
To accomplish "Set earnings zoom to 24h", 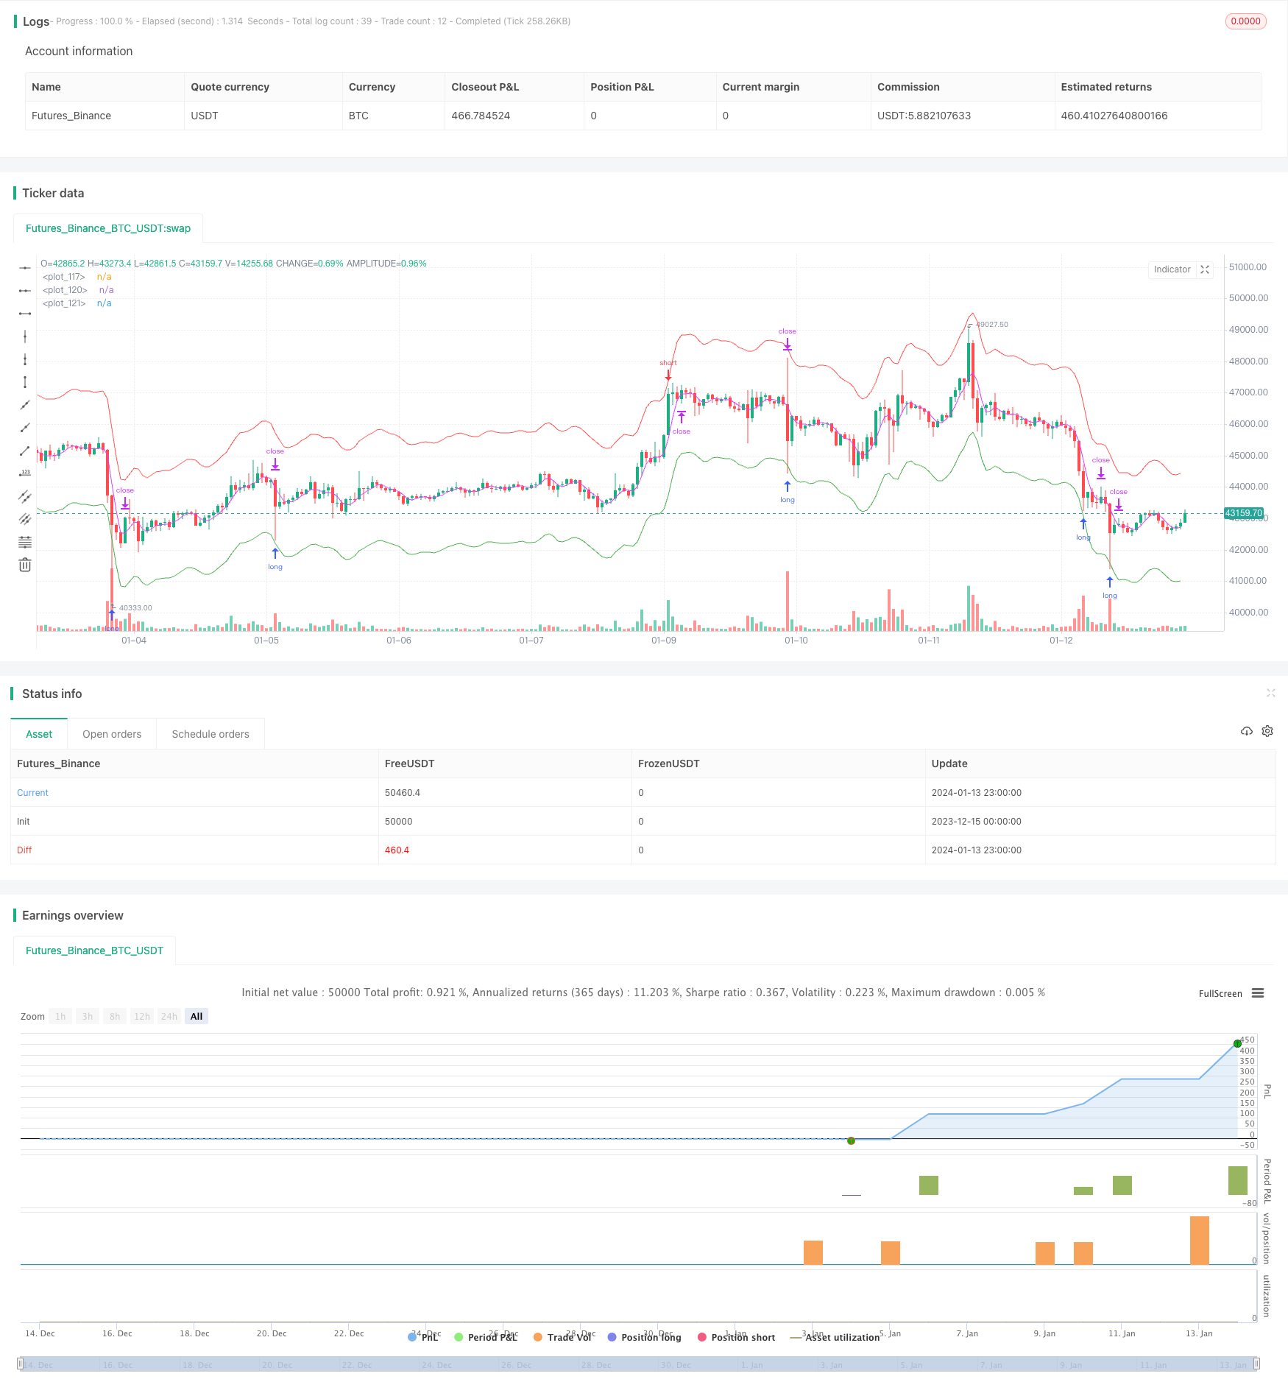I will pyautogui.click(x=169, y=1016).
